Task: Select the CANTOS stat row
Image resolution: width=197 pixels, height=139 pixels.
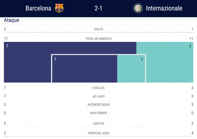Action: [98, 123]
